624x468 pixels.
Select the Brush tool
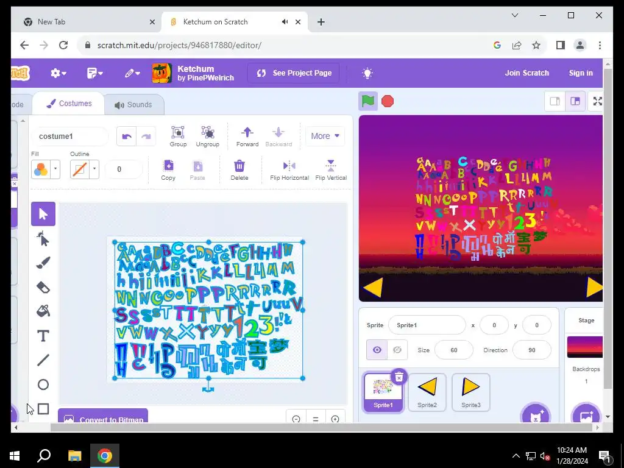point(43,263)
